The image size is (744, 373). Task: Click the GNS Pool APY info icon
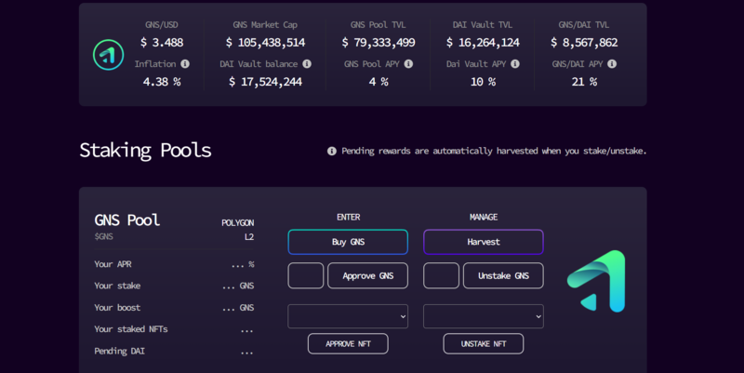pos(408,63)
